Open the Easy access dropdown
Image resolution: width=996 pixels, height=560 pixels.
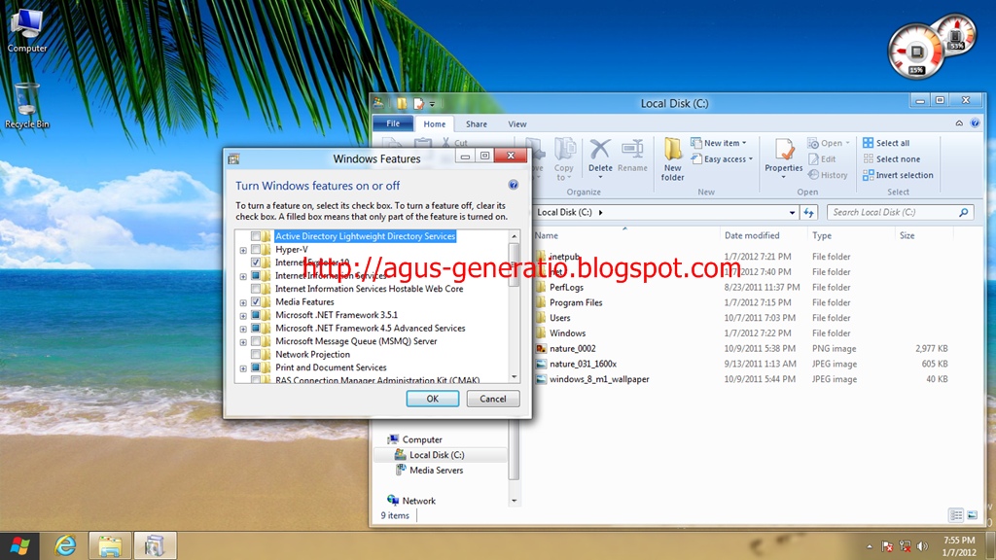pyautogui.click(x=723, y=158)
